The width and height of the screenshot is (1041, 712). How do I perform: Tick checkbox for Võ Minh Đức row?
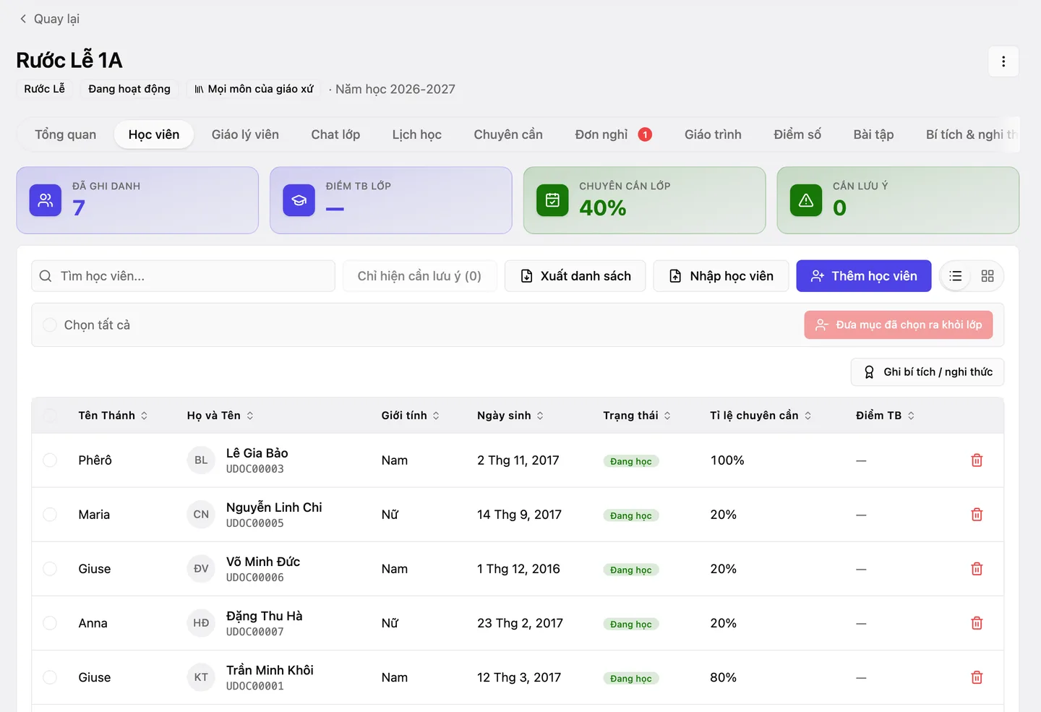click(50, 569)
